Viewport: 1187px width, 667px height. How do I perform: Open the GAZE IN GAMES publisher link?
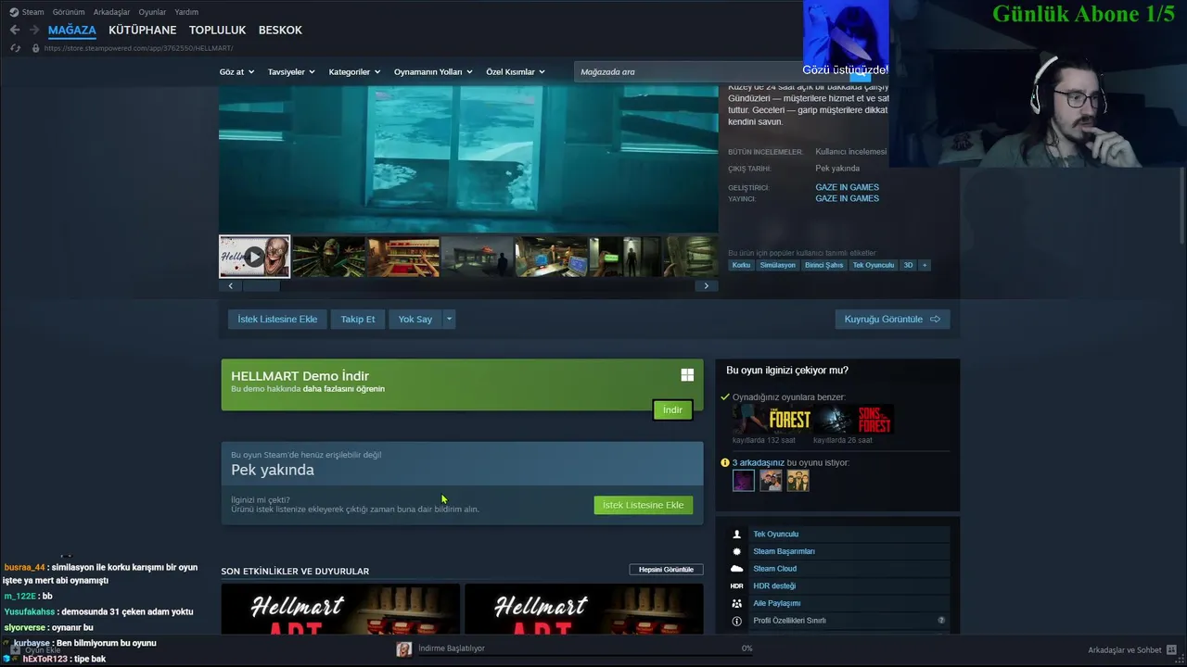coord(848,198)
